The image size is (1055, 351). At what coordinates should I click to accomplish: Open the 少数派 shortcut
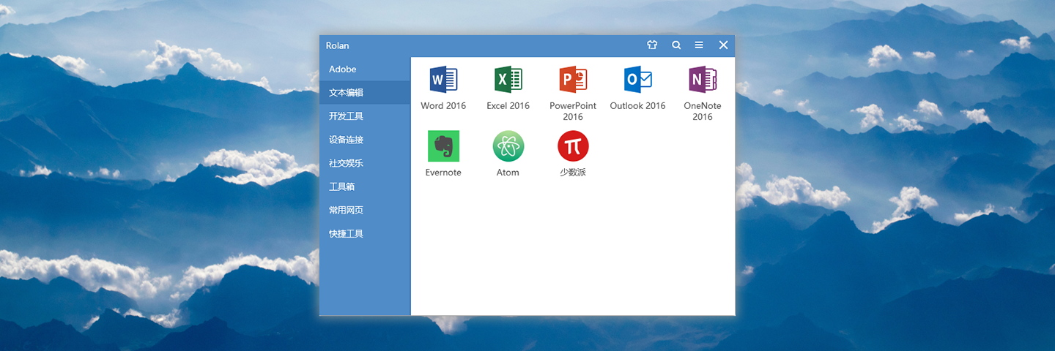point(573,146)
